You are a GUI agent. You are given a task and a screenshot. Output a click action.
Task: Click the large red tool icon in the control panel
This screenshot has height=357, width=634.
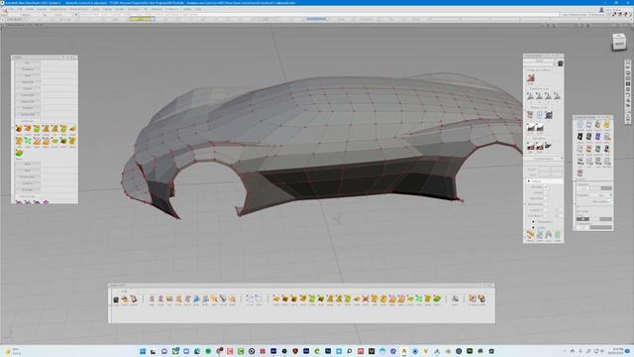coord(531,77)
